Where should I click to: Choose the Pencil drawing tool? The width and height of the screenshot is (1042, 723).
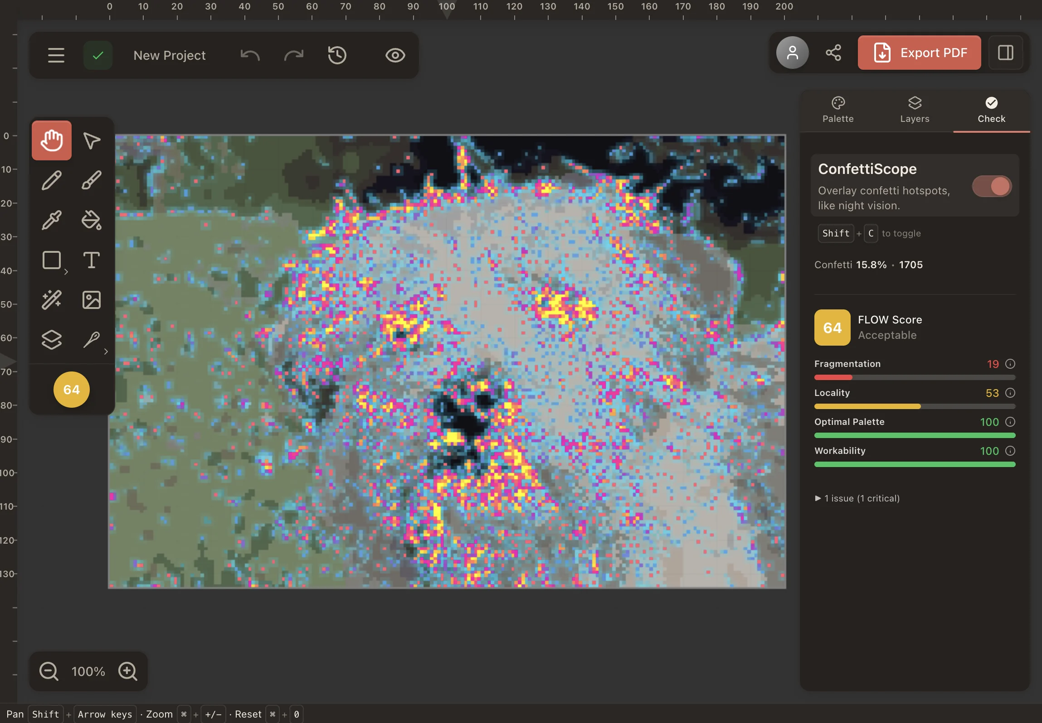pos(52,180)
